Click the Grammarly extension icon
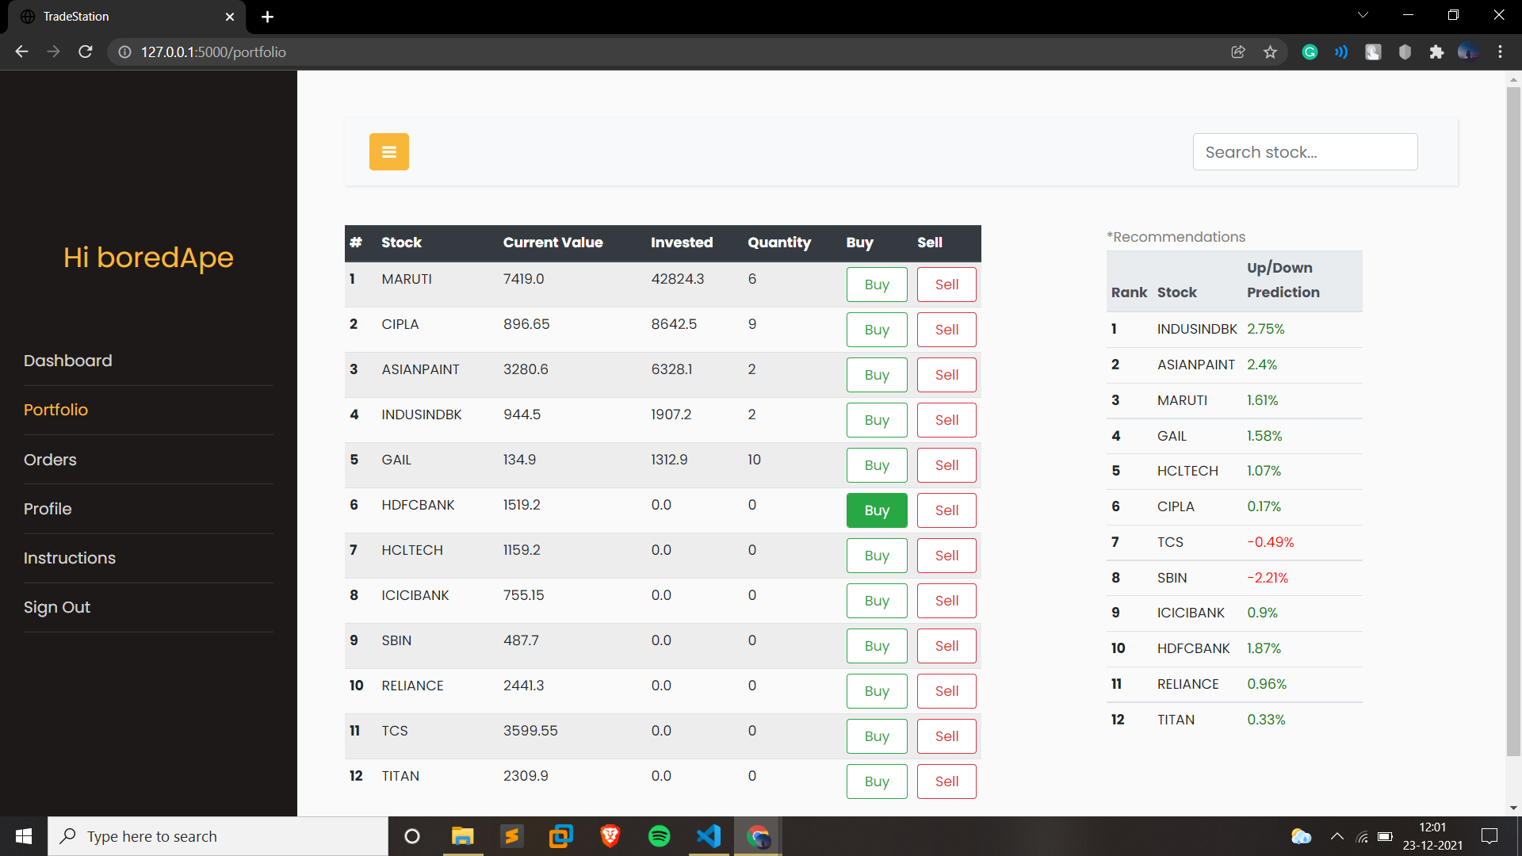Screen dimensions: 1522x856 (1310, 52)
